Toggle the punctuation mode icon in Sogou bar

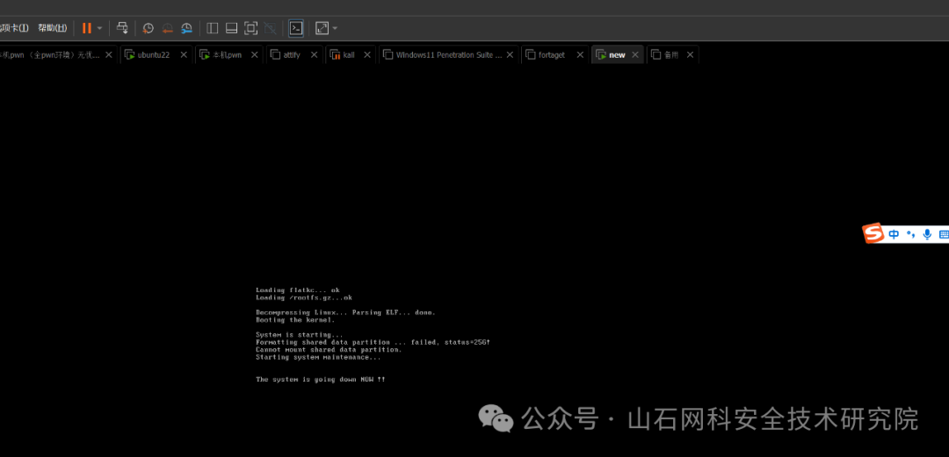[911, 234]
